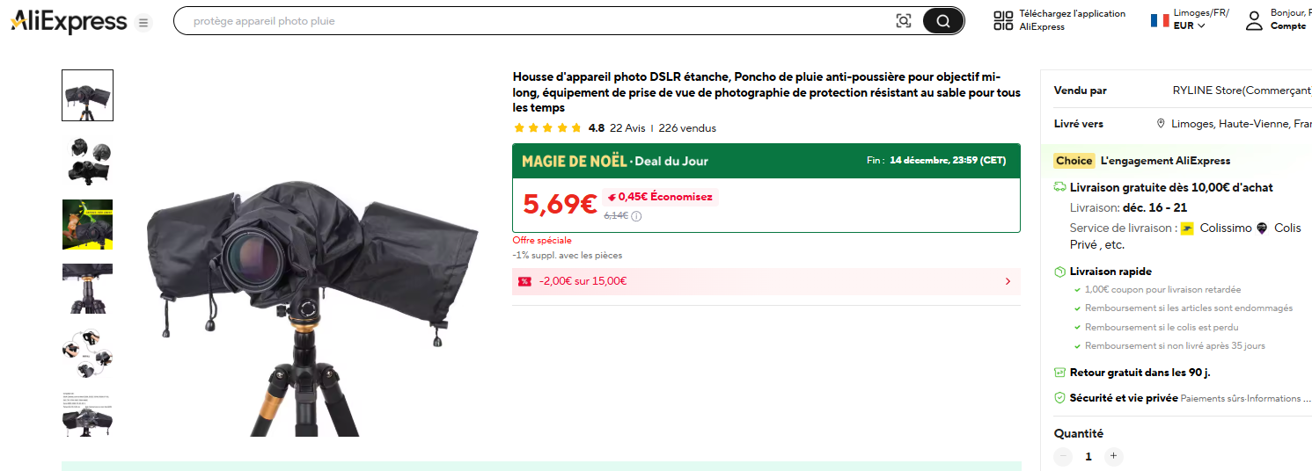Expand the -2,00€ sur 15,00€ coupon arrow
The width and height of the screenshot is (1312, 471).
(1008, 281)
